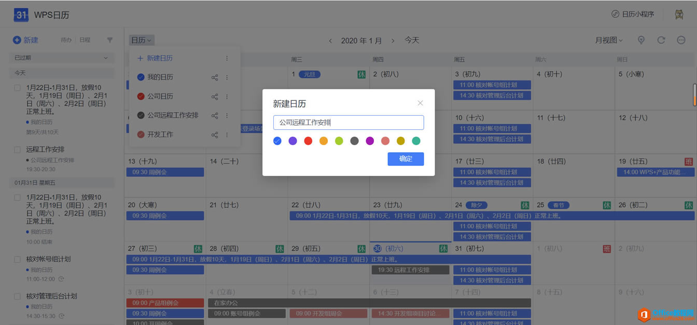Select the teal color swatch
697x325 pixels.
coord(416,141)
